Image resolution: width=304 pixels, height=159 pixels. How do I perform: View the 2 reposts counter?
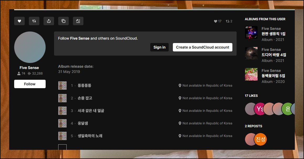229,21
